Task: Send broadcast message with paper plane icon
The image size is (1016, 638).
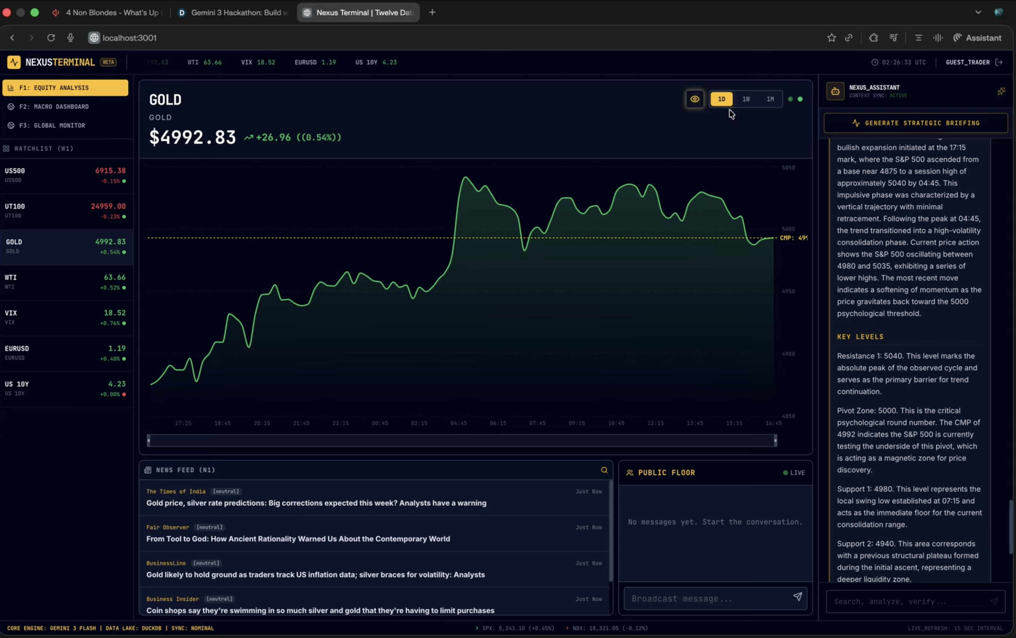Action: (x=797, y=597)
